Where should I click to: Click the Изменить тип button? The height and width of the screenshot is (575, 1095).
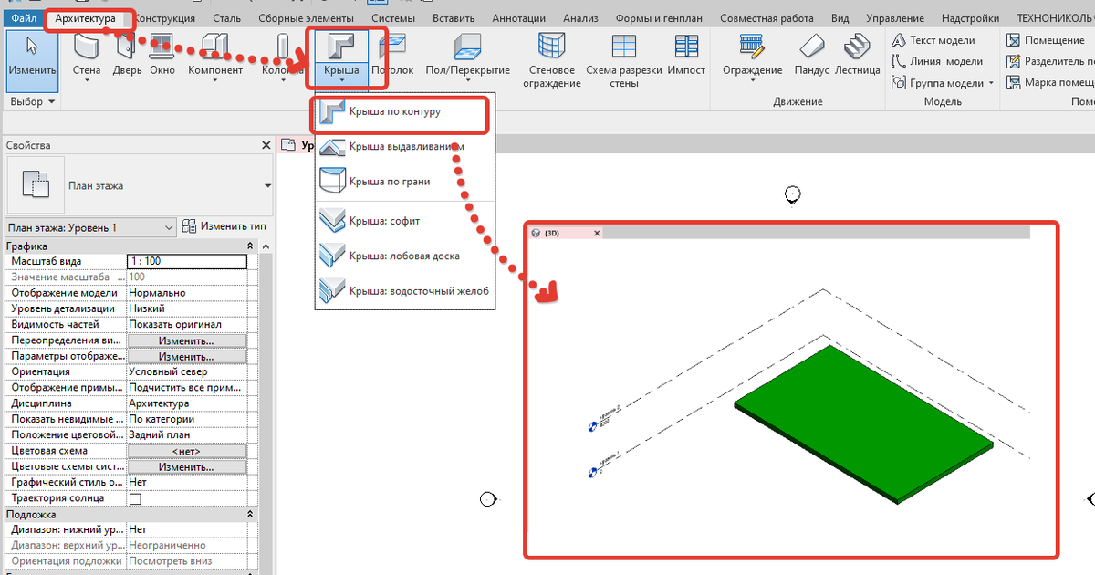(224, 226)
